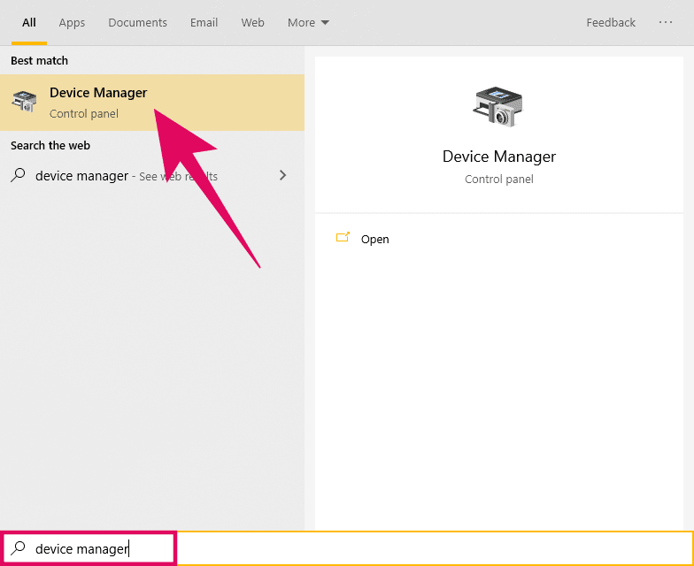Switch to the Apps tab
Screen dimensions: 694x566
(x=72, y=23)
